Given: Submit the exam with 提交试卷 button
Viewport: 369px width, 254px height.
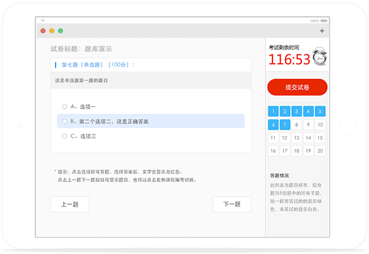Looking at the screenshot, I should click(297, 87).
